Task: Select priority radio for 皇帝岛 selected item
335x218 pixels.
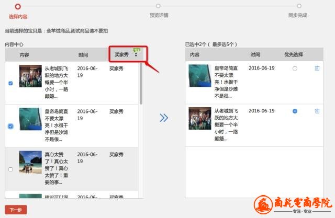Action: (295, 68)
